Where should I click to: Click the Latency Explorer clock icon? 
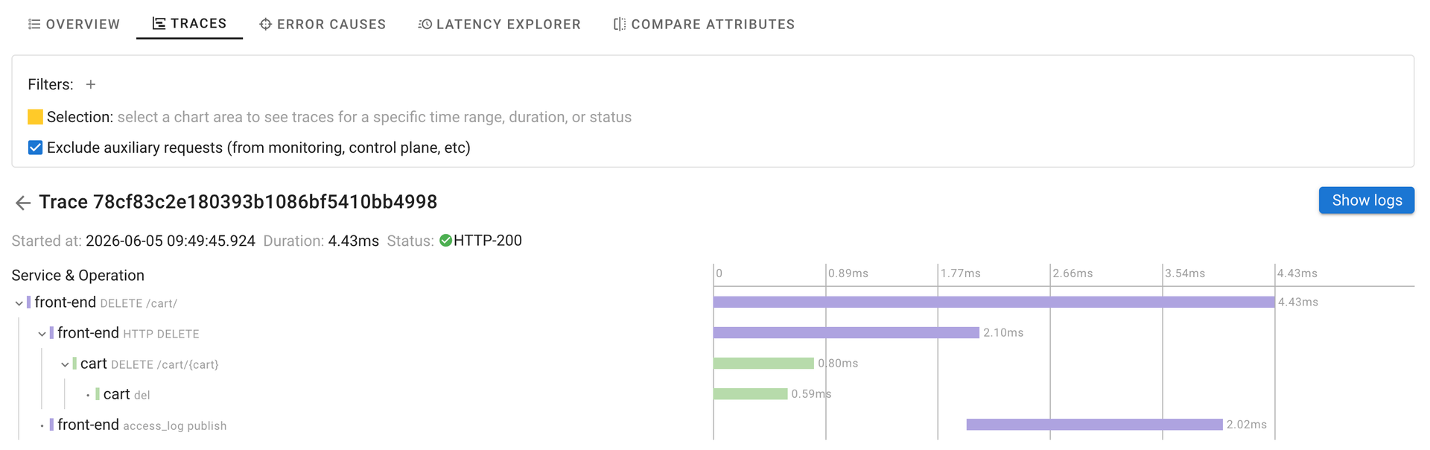pyautogui.click(x=425, y=25)
